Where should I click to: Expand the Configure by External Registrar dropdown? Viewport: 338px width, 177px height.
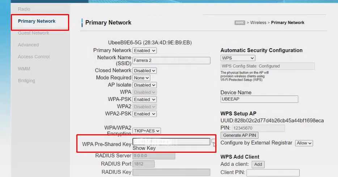click(x=304, y=143)
